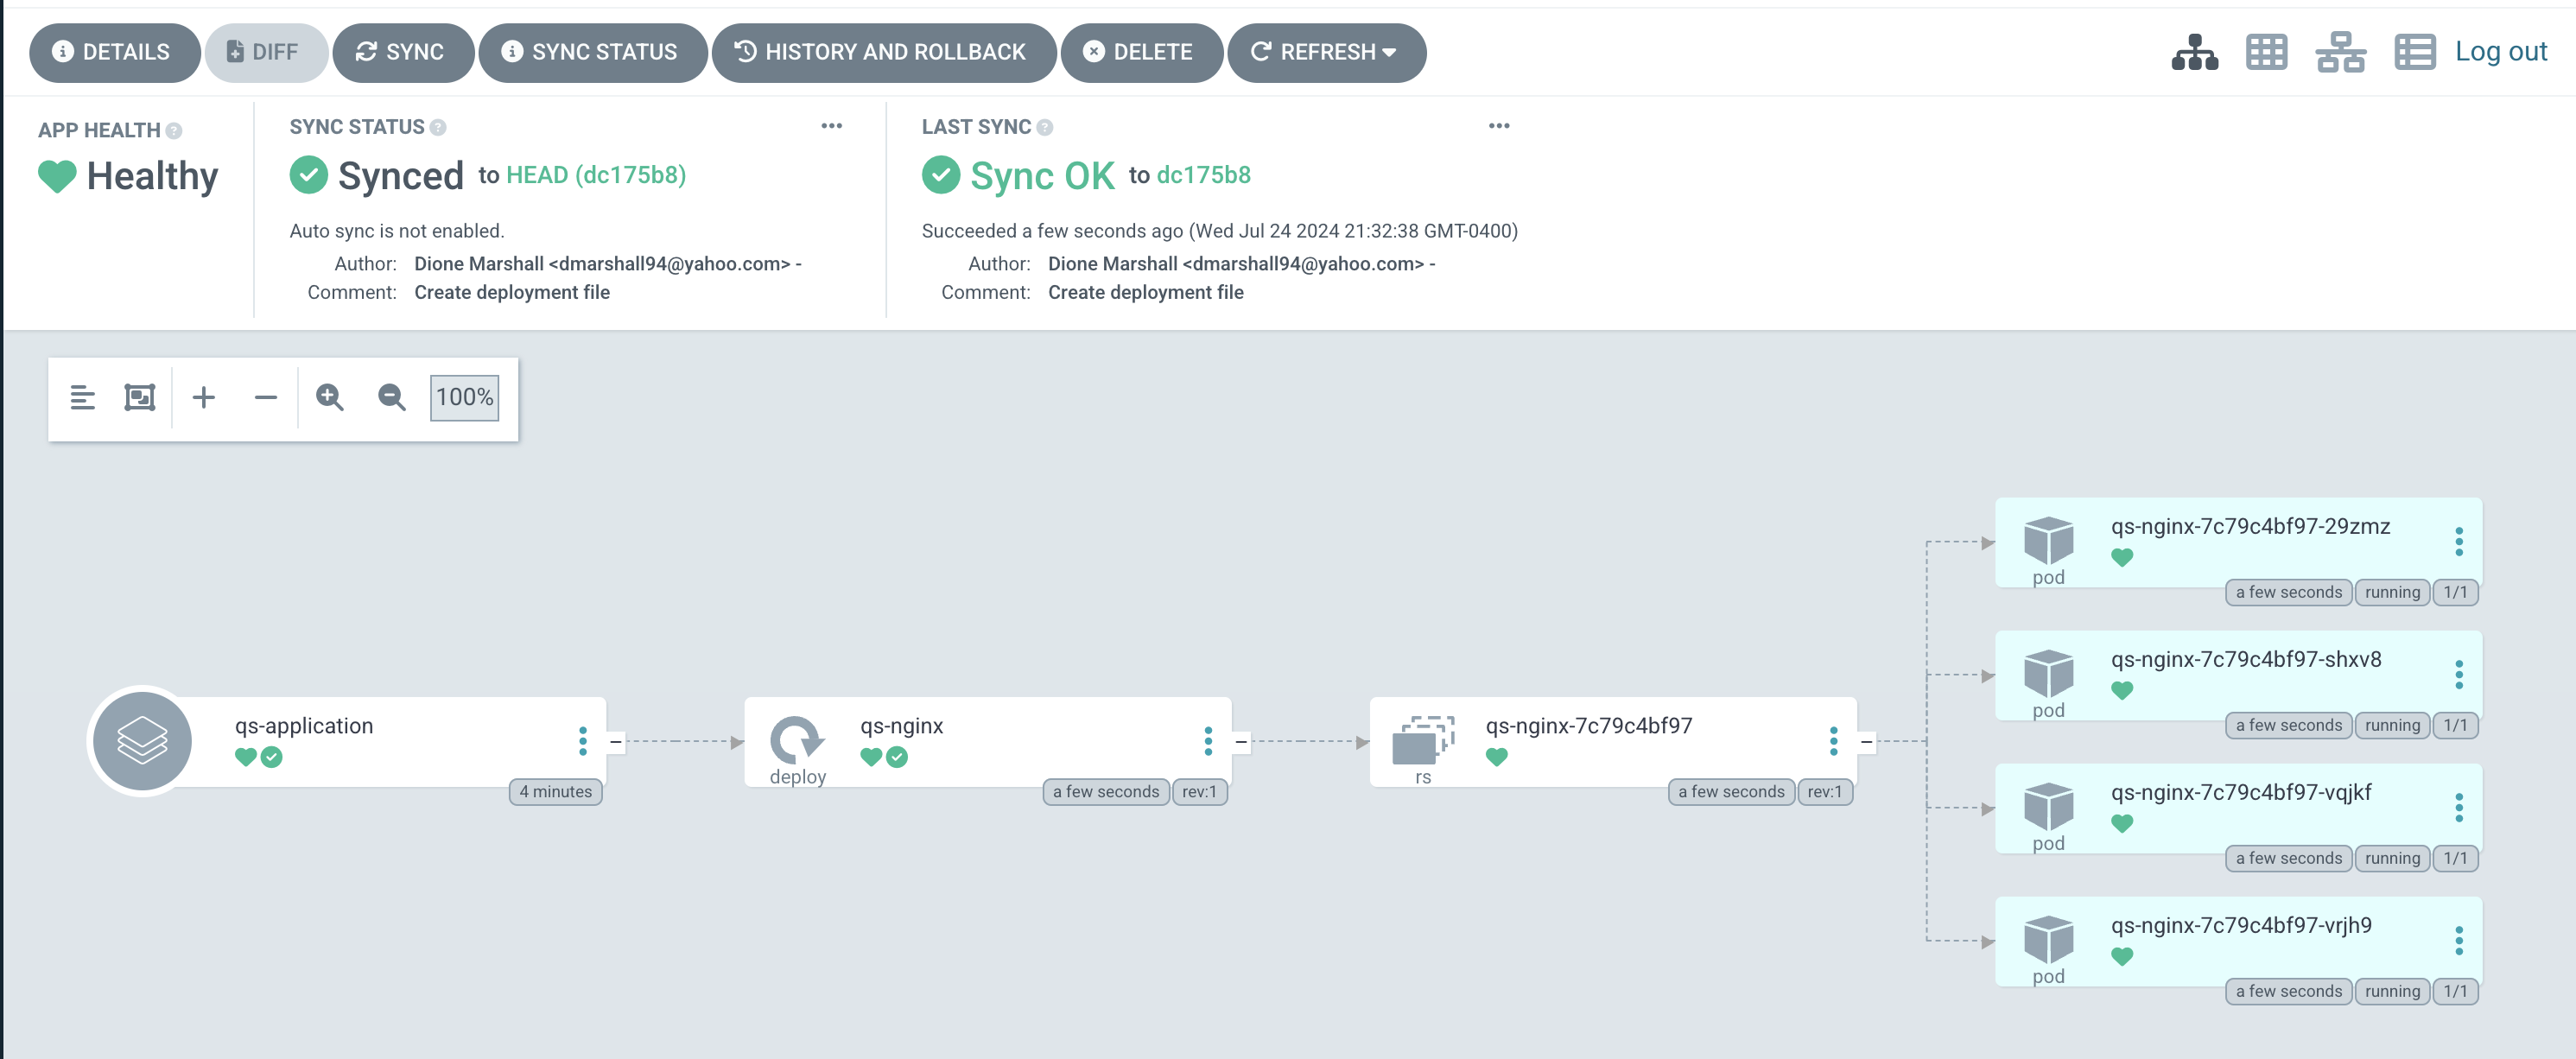Select the qs-application layers icon
The width and height of the screenshot is (2576, 1059).
(x=142, y=741)
